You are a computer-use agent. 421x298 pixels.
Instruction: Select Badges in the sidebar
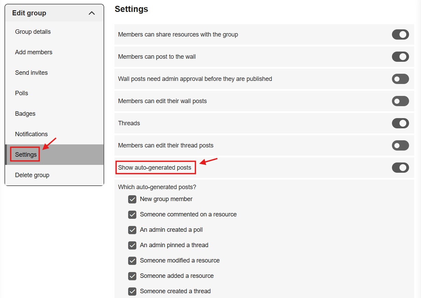click(x=25, y=114)
